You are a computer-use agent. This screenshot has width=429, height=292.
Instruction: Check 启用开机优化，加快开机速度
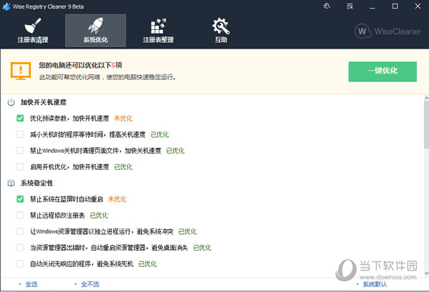[x=20, y=166]
